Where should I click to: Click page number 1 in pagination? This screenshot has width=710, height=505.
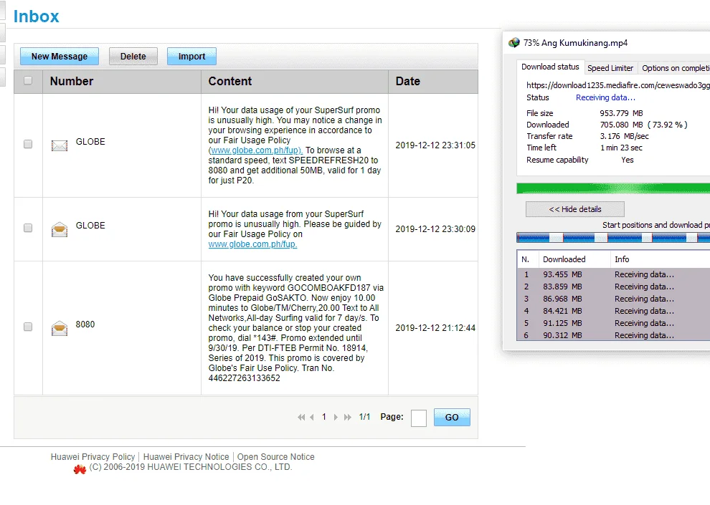click(x=323, y=417)
